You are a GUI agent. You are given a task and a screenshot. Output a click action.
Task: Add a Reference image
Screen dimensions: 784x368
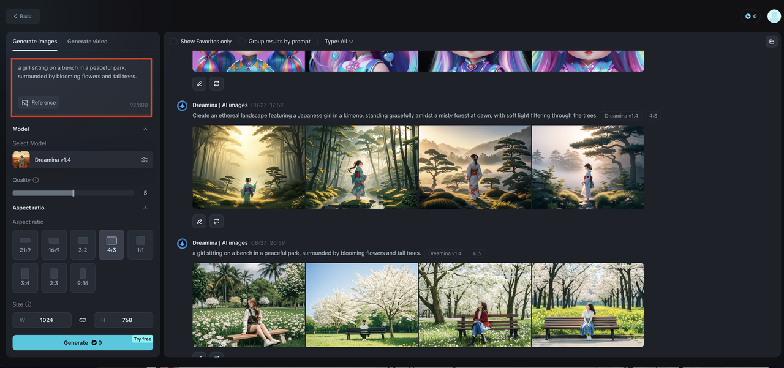(39, 103)
